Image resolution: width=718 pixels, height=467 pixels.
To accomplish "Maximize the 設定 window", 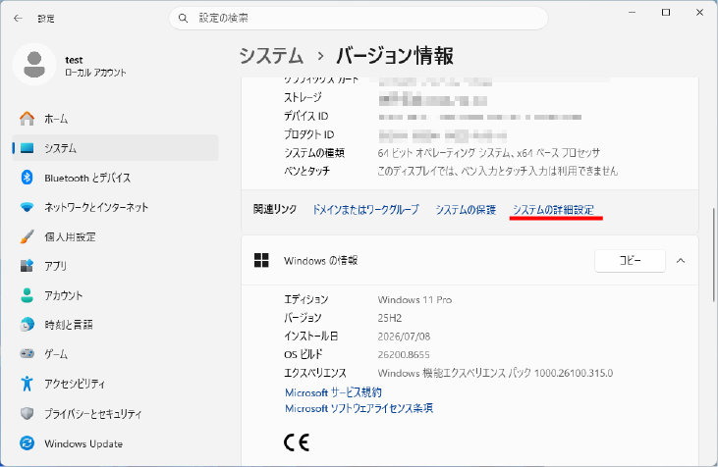I will coord(666,13).
